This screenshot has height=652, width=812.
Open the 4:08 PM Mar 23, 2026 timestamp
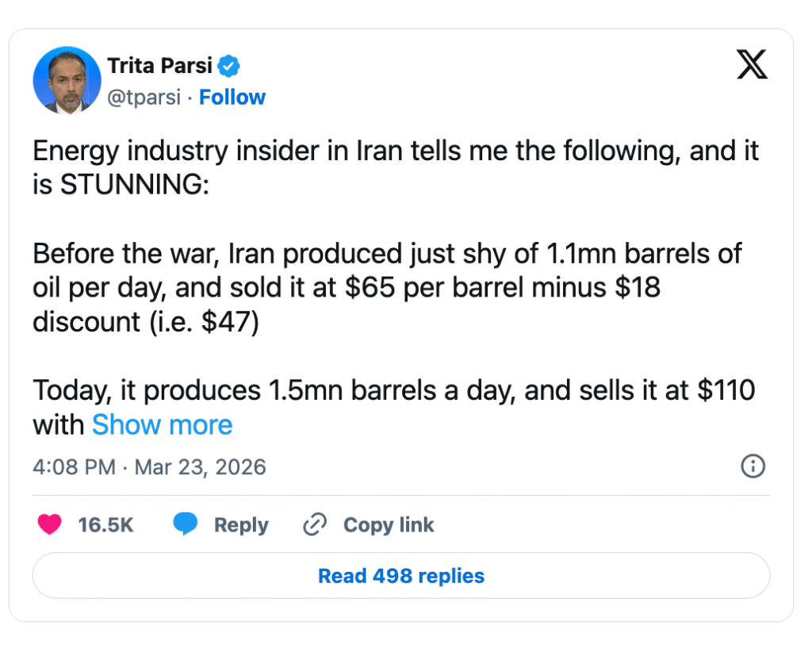click(x=149, y=466)
